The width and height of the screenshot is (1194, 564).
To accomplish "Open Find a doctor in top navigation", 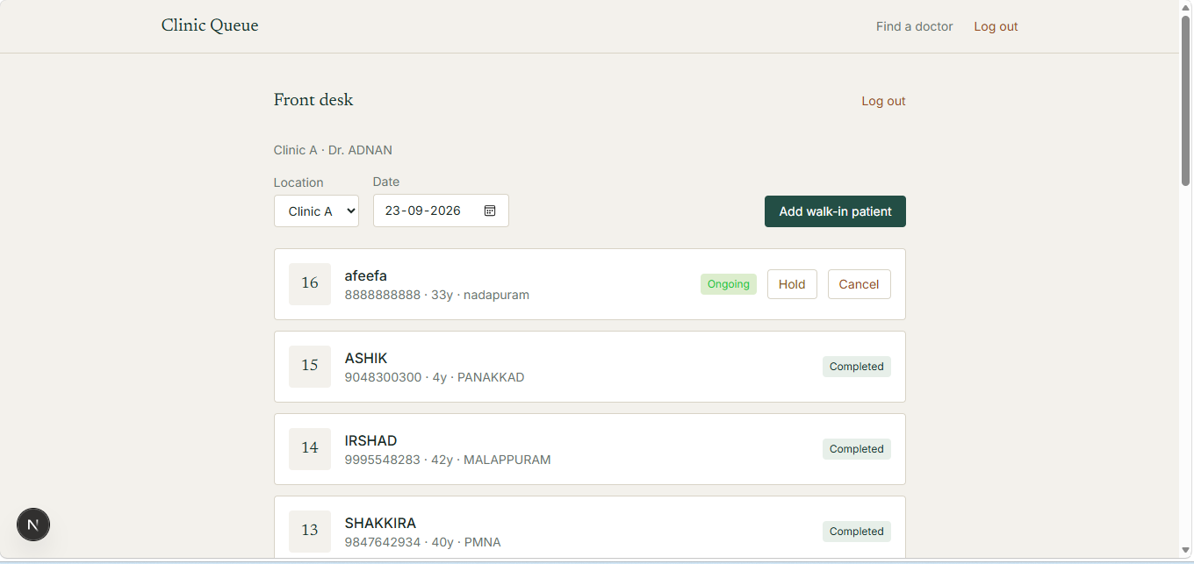I will point(914,26).
